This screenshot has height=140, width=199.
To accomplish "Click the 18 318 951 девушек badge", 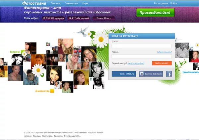I will (53, 18).
